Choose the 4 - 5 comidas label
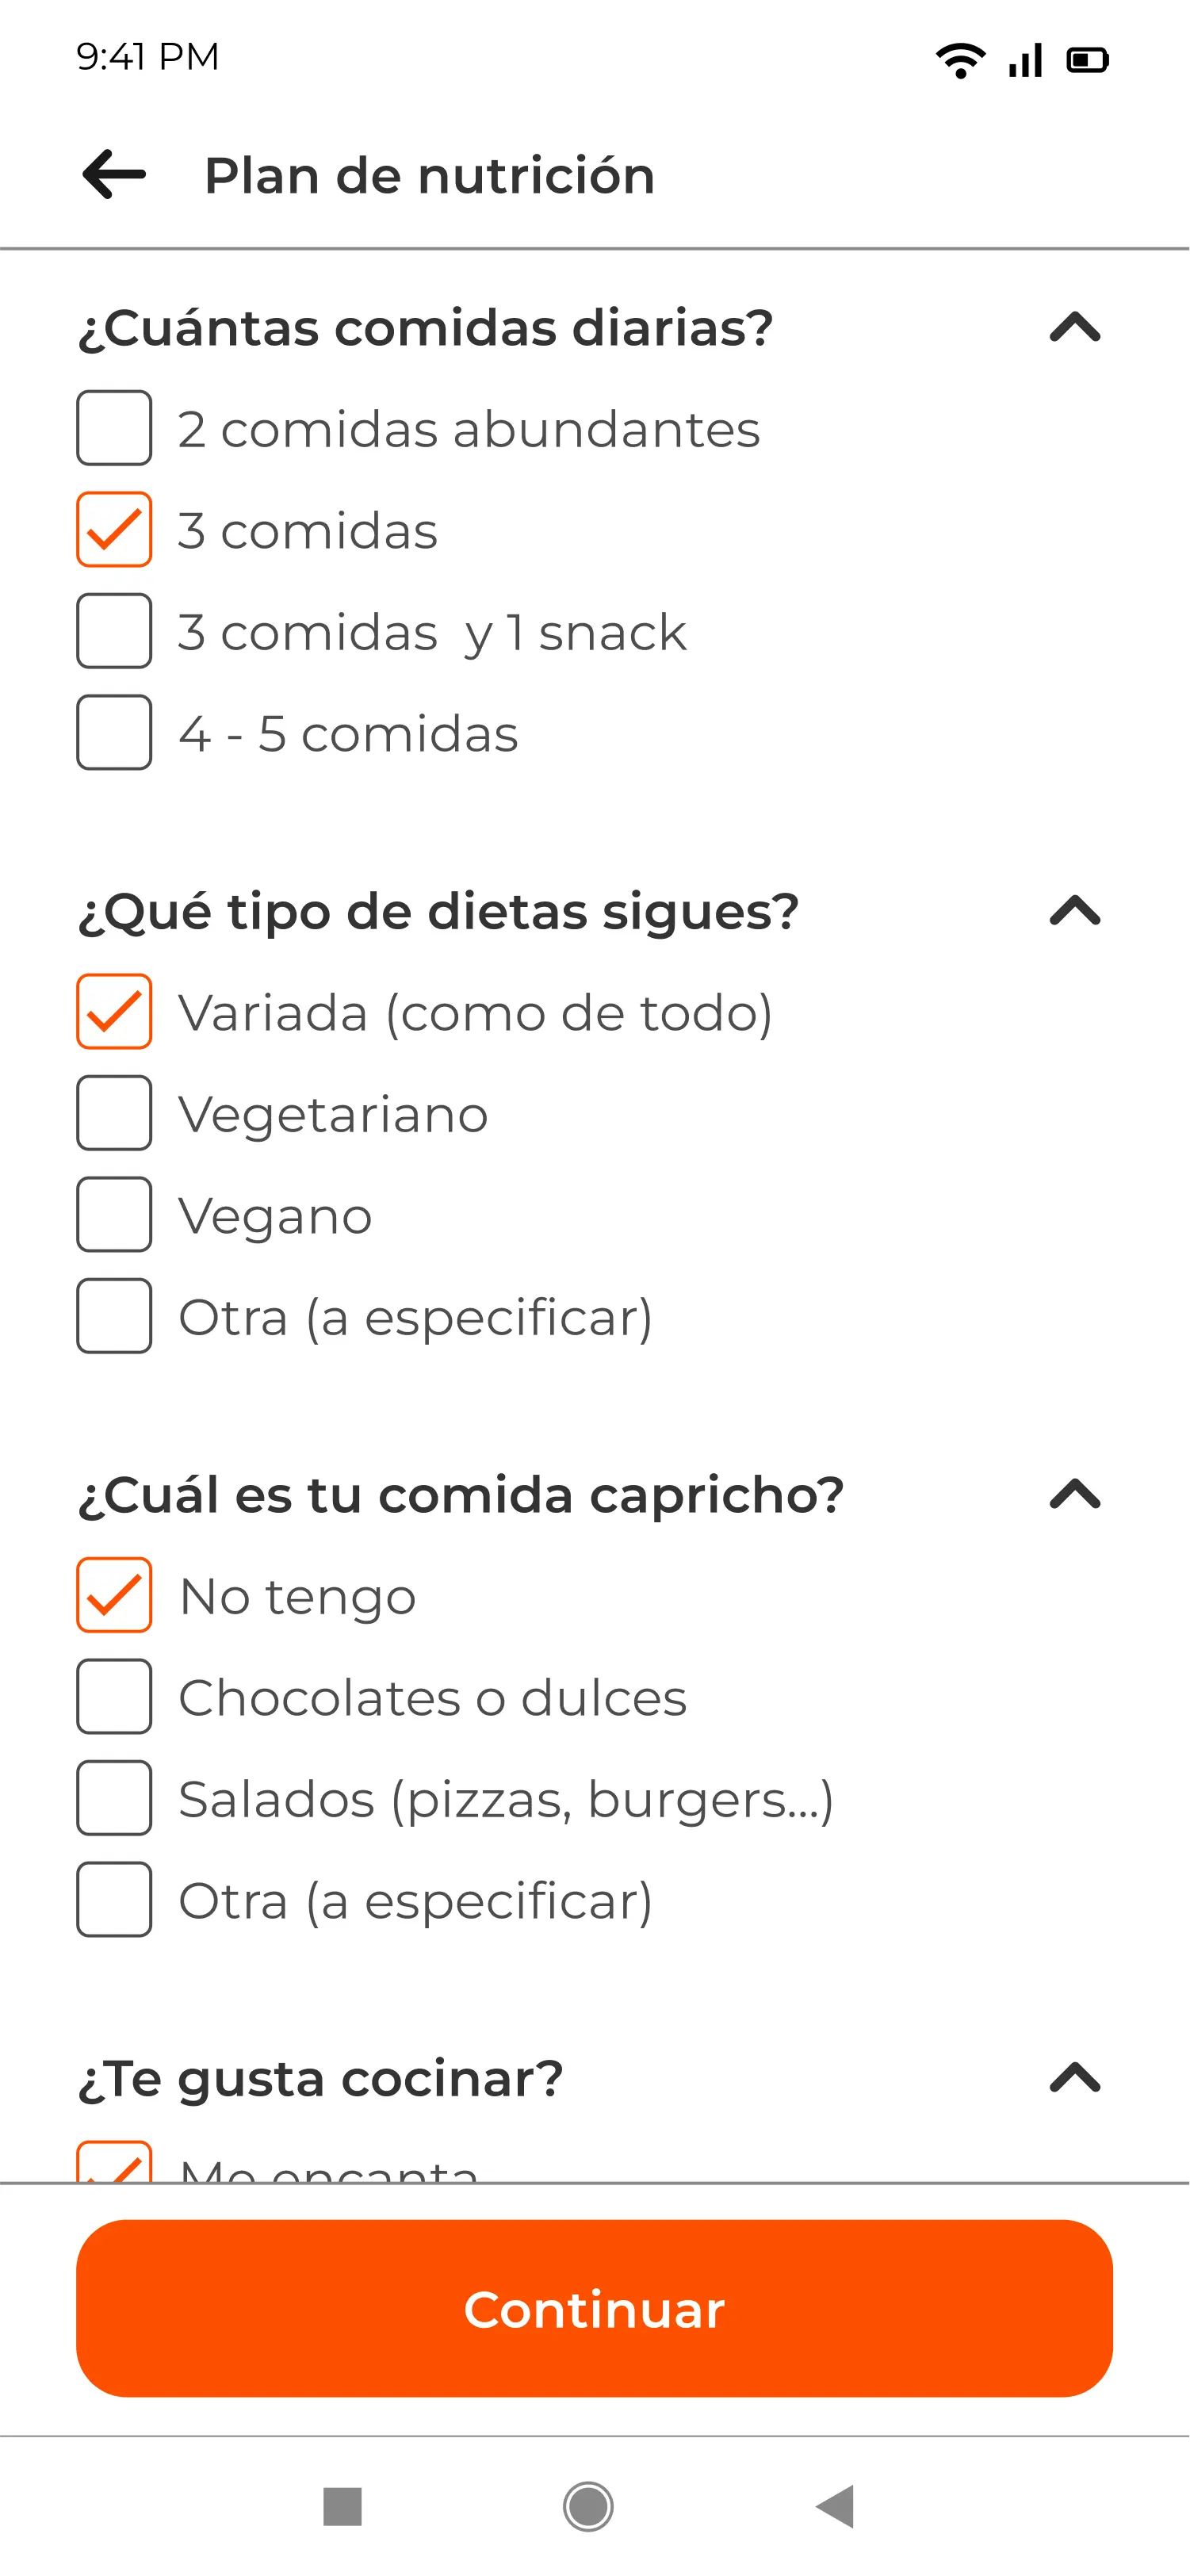Image resolution: width=1190 pixels, height=2576 pixels. pos(348,733)
